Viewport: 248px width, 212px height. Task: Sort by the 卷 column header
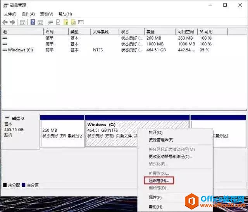pos(22,32)
